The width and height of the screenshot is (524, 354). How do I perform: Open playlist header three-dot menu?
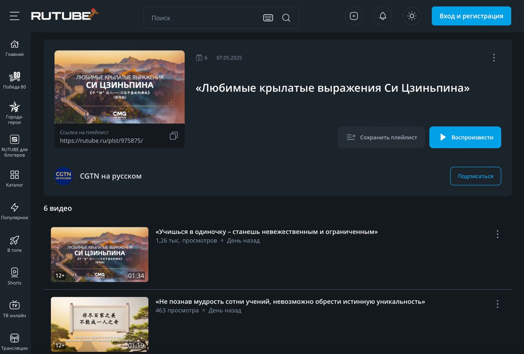coord(494,58)
